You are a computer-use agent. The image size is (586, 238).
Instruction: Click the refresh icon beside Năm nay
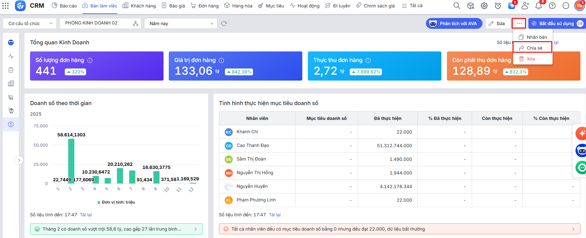(x=224, y=24)
